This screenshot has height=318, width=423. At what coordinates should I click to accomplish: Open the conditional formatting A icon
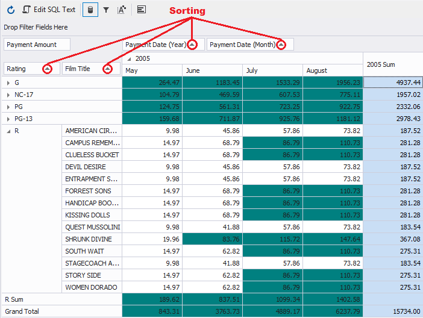coord(122,10)
